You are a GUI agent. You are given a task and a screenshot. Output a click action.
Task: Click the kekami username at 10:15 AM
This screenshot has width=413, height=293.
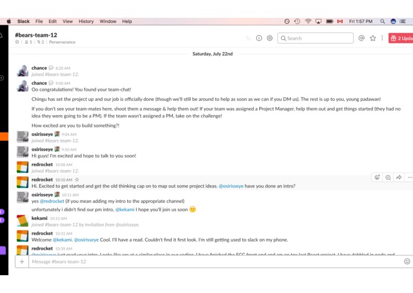(39, 218)
